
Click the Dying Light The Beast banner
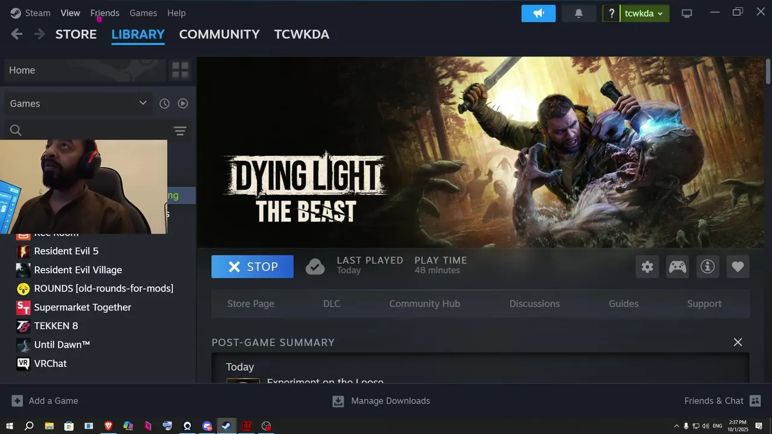(x=481, y=152)
